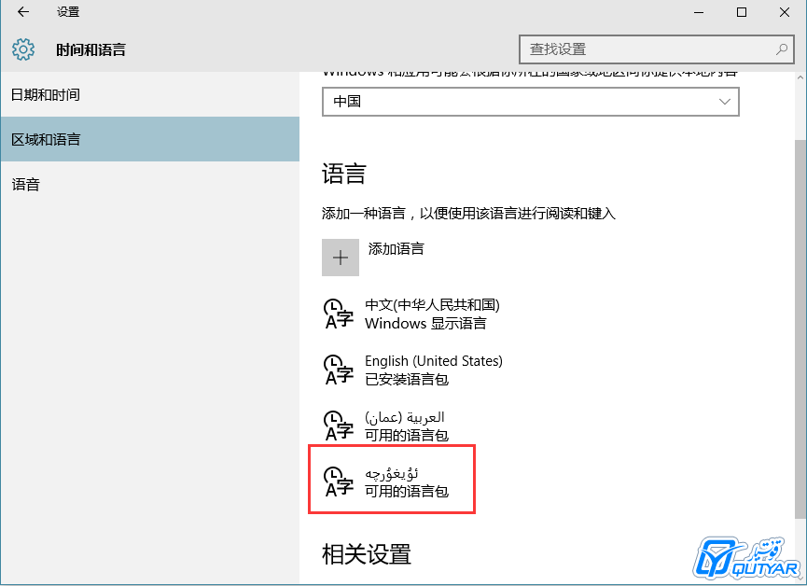The height and width of the screenshot is (586, 807).
Task: Click the 语言 section heading
Action: click(344, 174)
